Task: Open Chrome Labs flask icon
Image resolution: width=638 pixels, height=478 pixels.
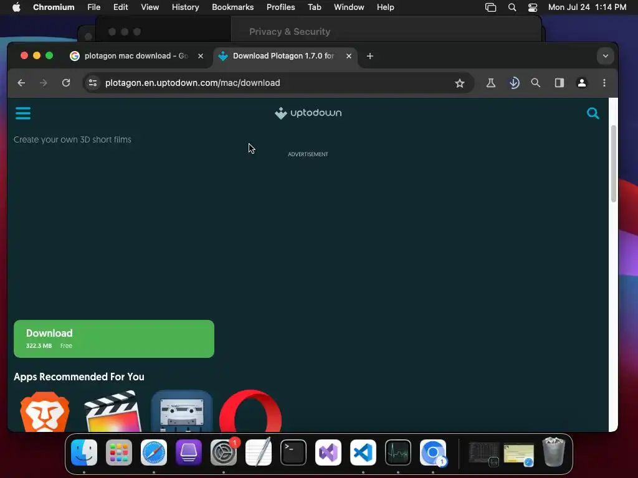Action: (x=491, y=83)
